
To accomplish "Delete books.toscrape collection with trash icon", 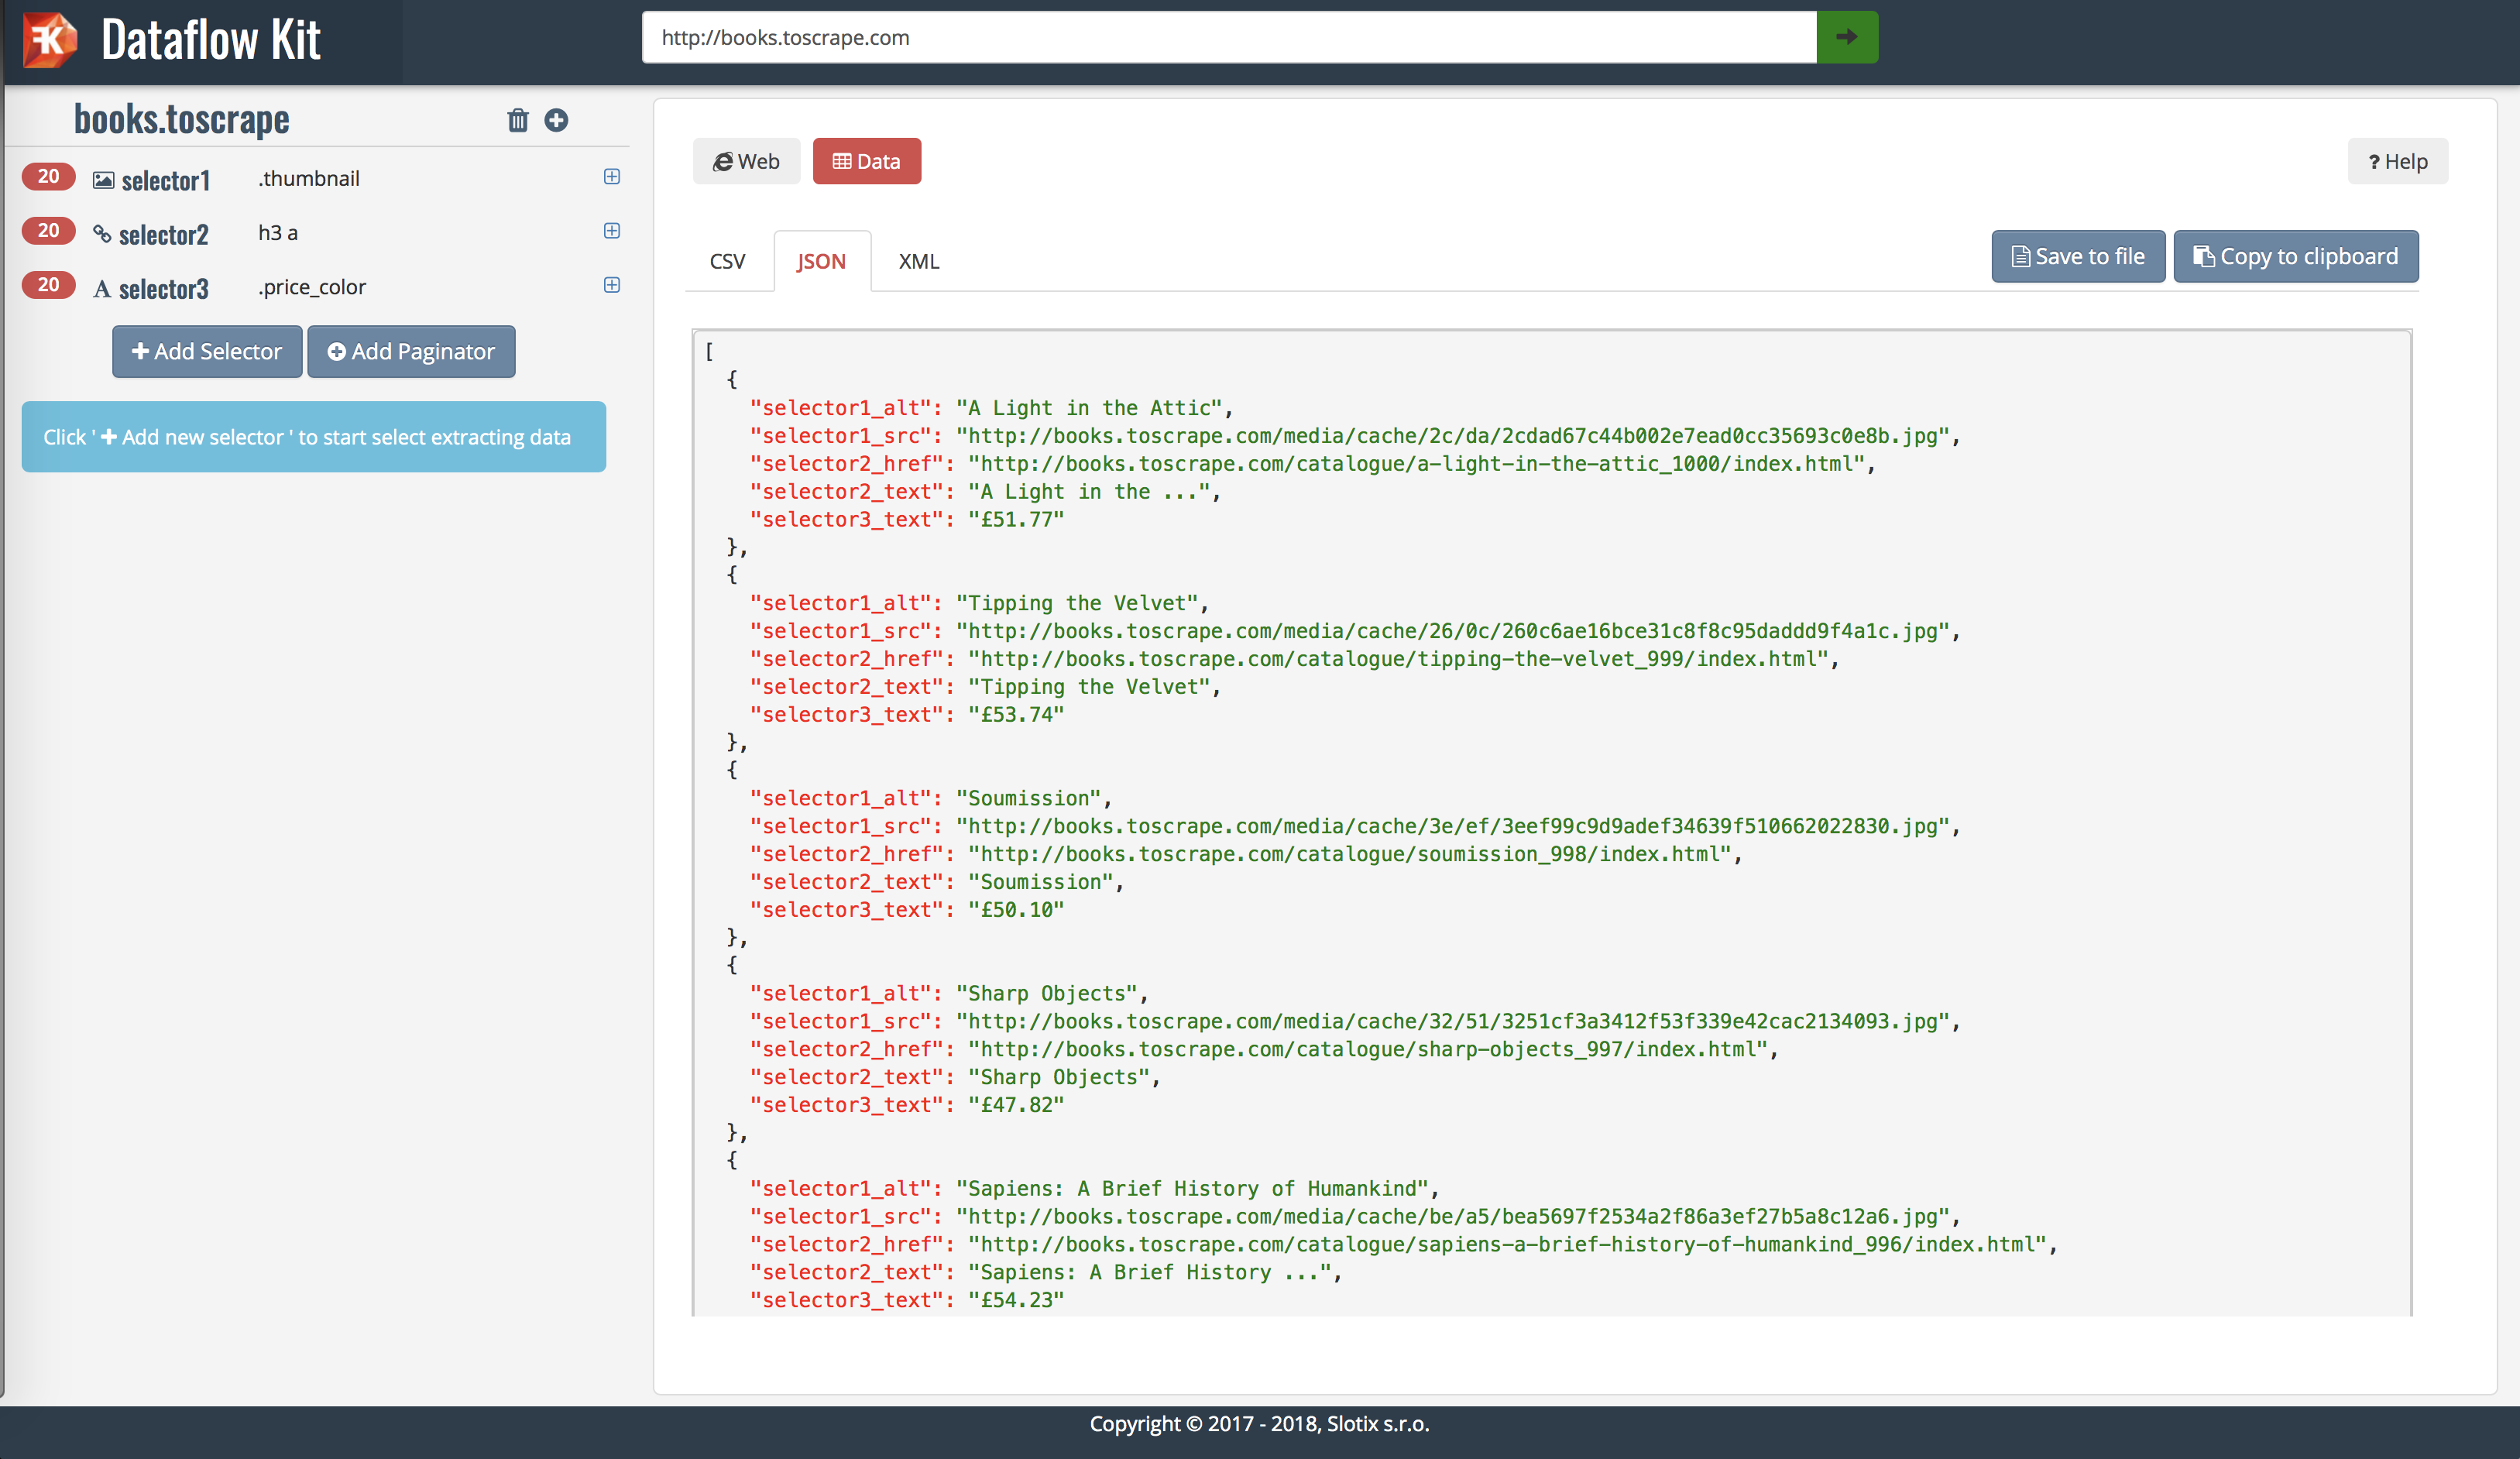I will (517, 120).
